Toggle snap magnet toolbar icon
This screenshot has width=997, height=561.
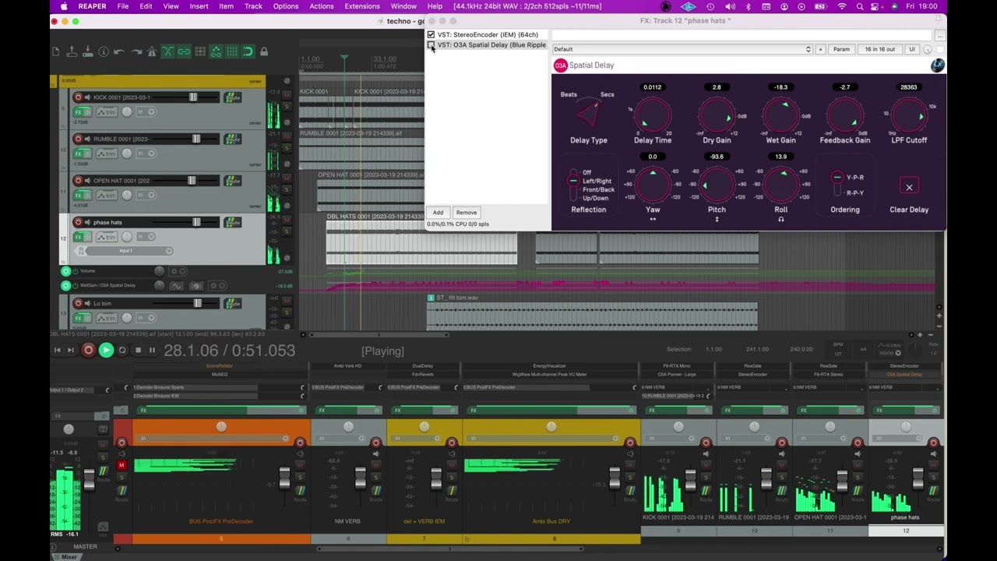(248, 51)
